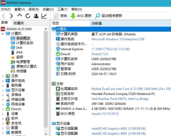Expand the 存储设备 tree node

3,100
